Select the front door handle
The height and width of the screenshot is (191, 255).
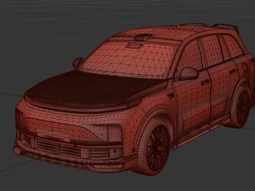coord(205,82)
